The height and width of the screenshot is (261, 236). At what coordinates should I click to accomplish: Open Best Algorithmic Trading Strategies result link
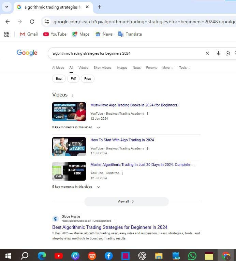pyautogui.click(x=110, y=227)
